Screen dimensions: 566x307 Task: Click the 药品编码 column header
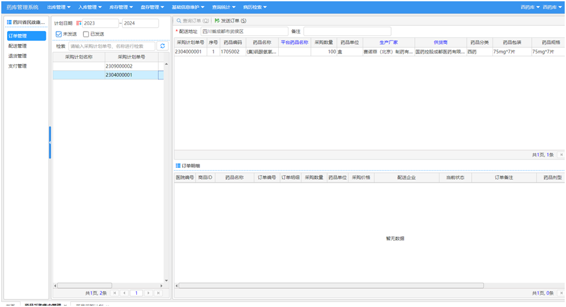[x=233, y=43]
